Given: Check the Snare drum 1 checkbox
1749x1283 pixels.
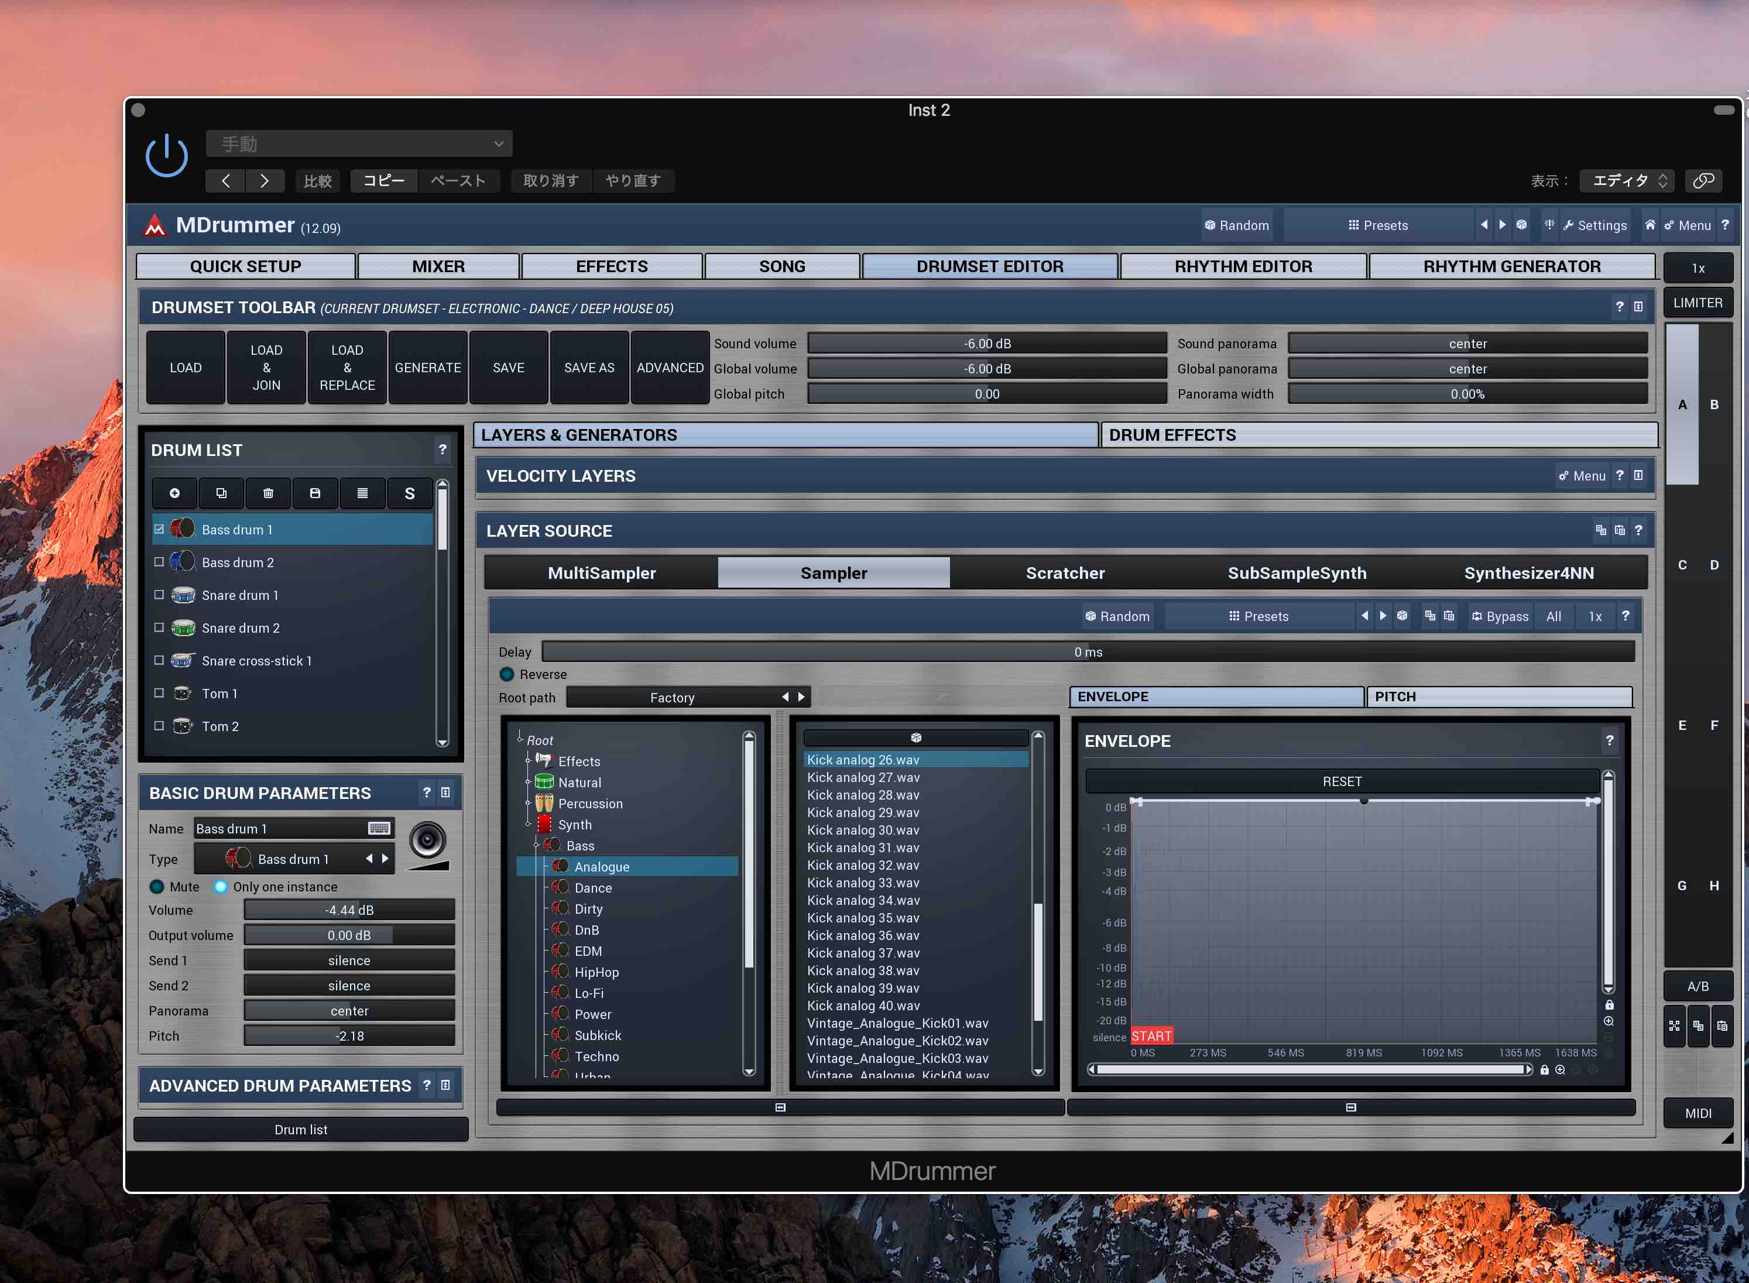Looking at the screenshot, I should 159,595.
